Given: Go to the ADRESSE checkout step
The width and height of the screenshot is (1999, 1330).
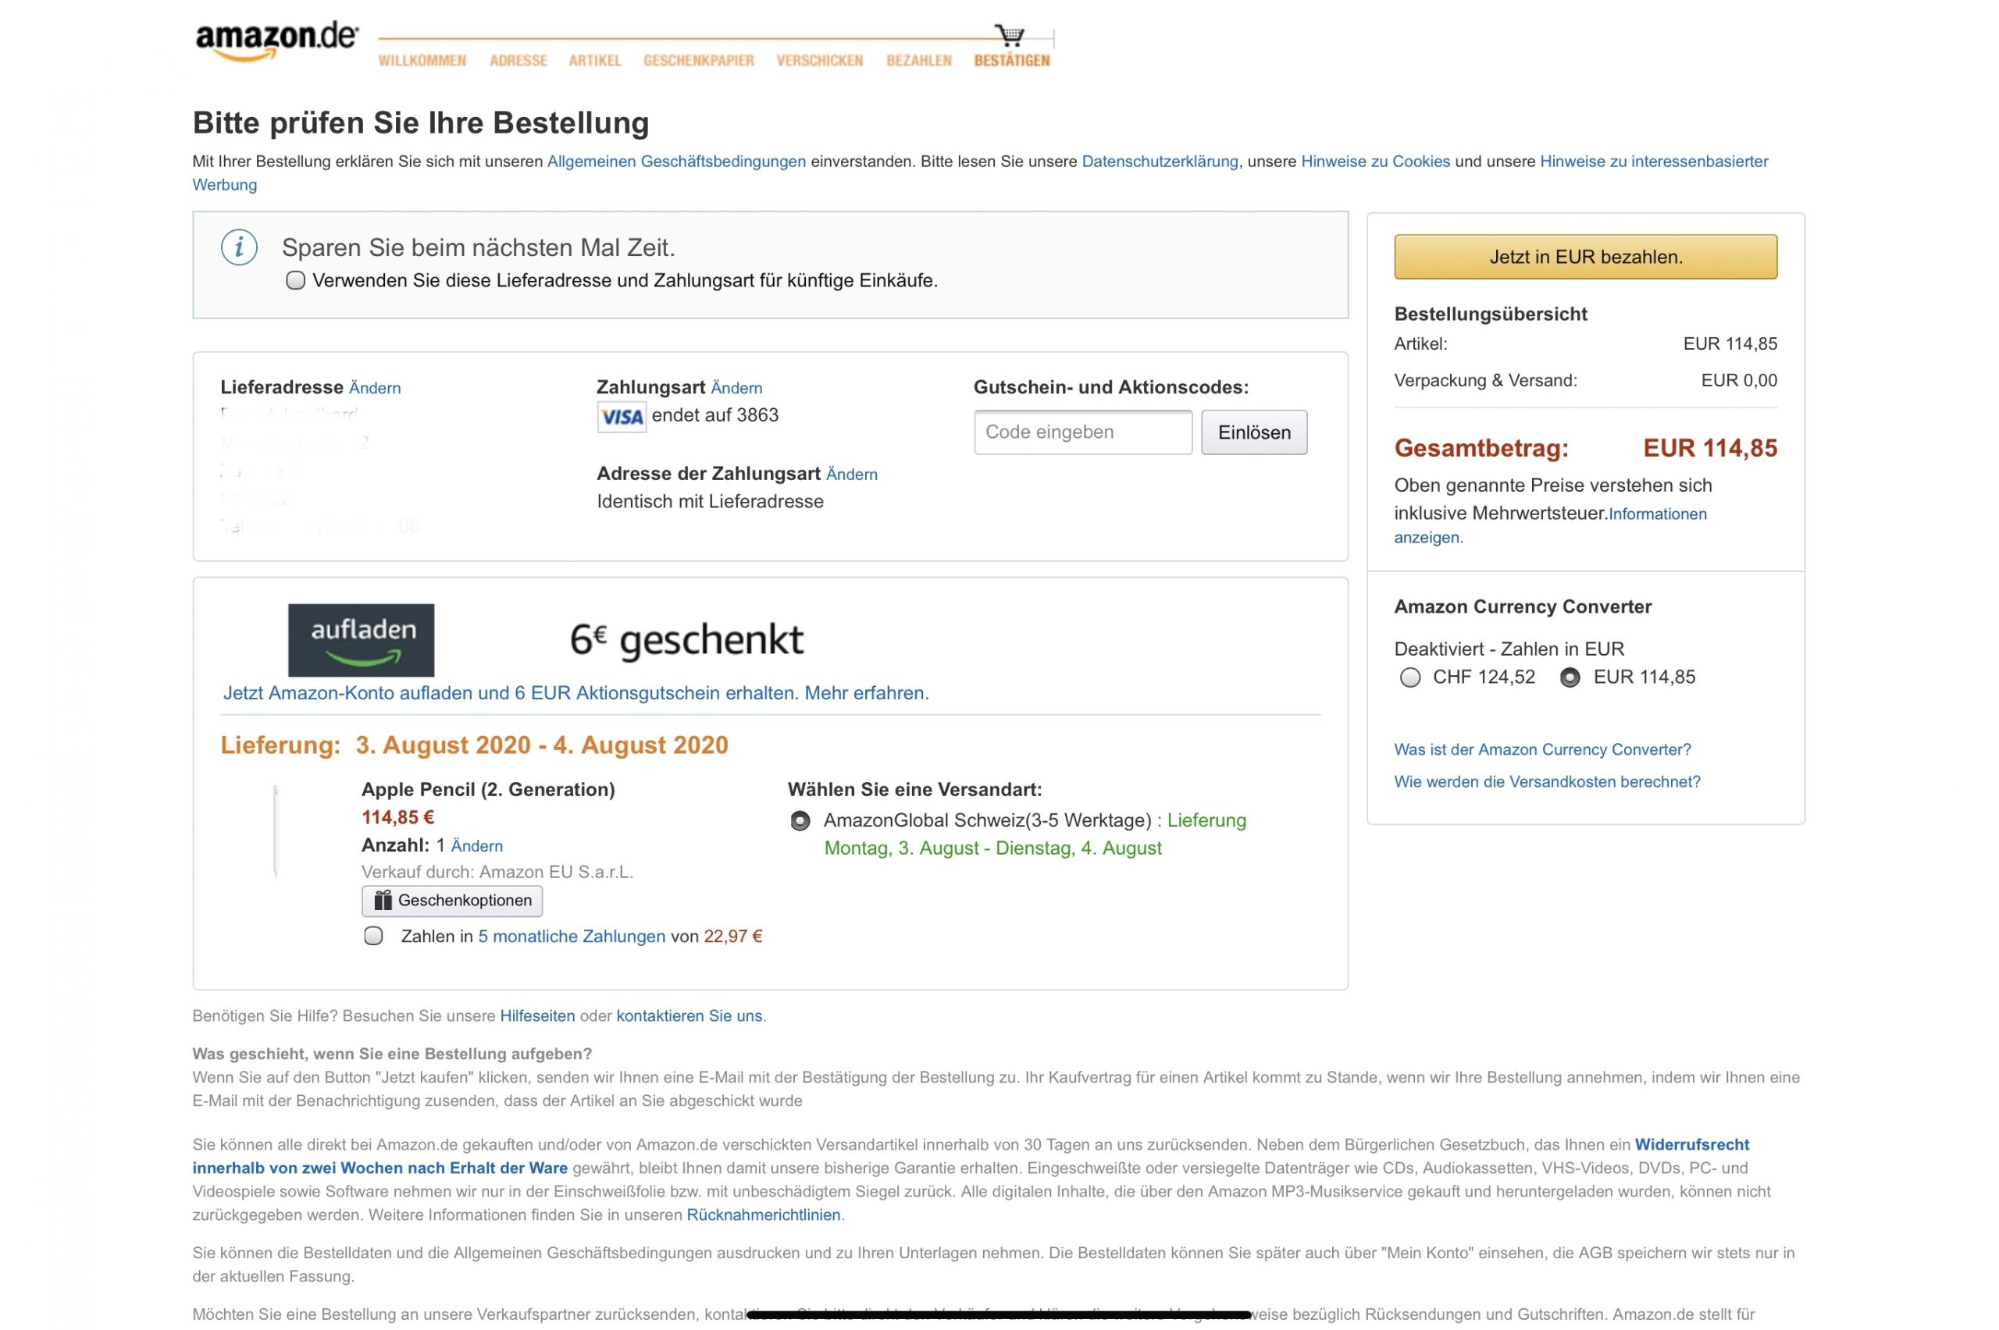Looking at the screenshot, I should pos(518,60).
